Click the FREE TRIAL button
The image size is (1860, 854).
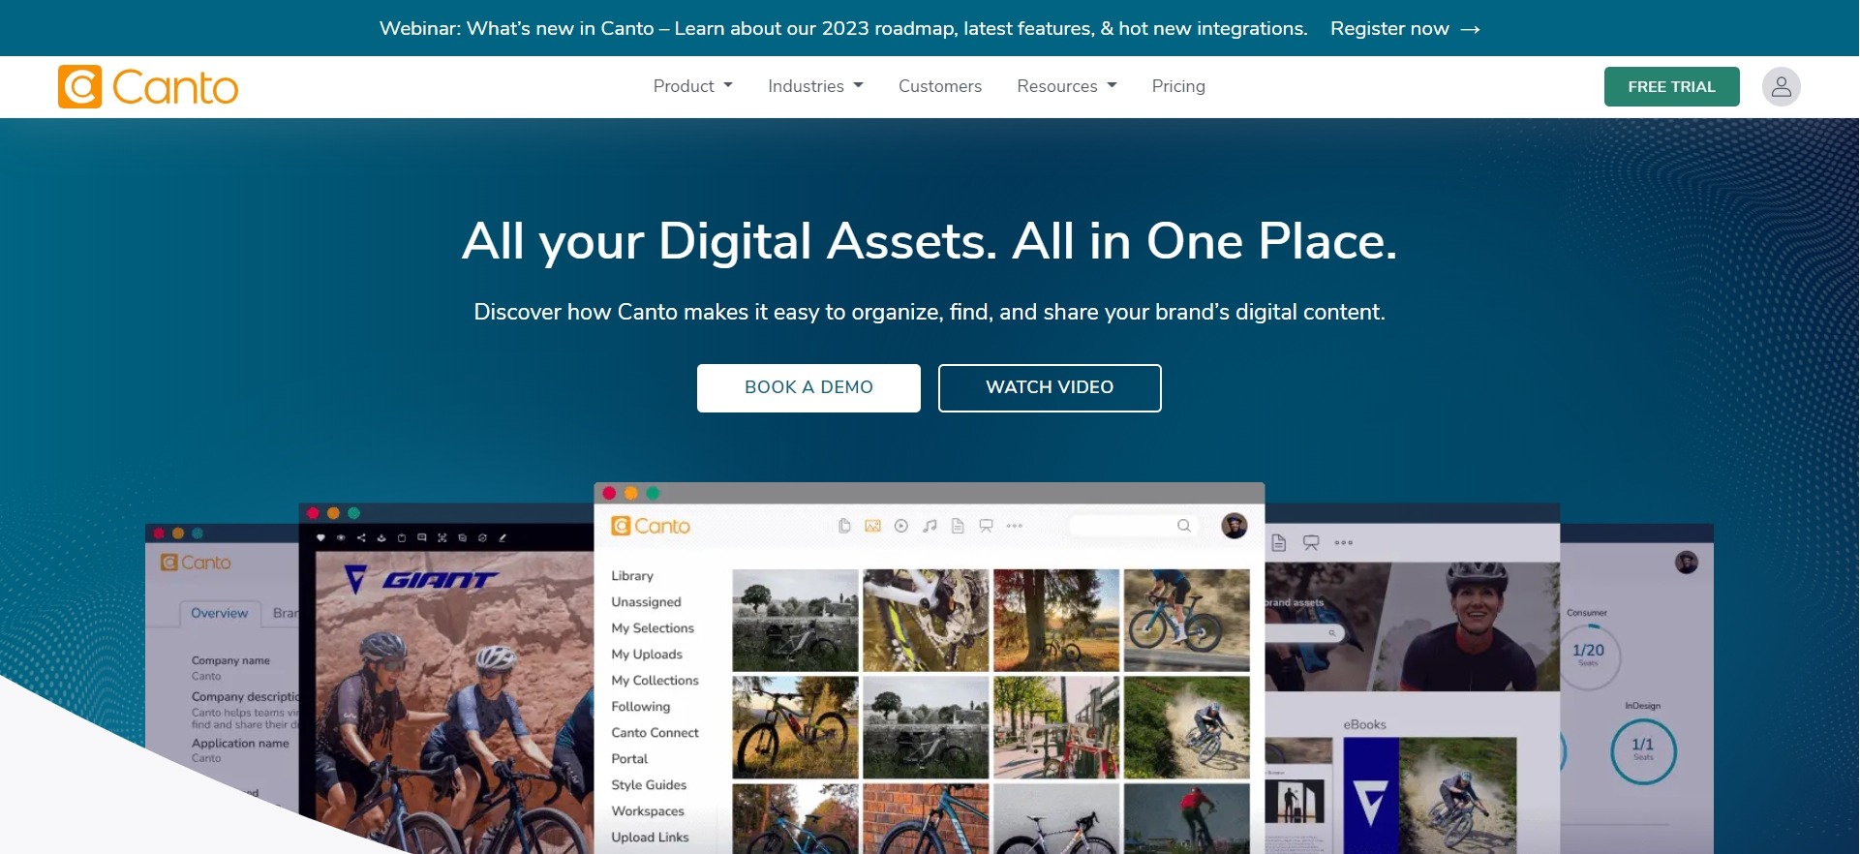click(x=1671, y=87)
